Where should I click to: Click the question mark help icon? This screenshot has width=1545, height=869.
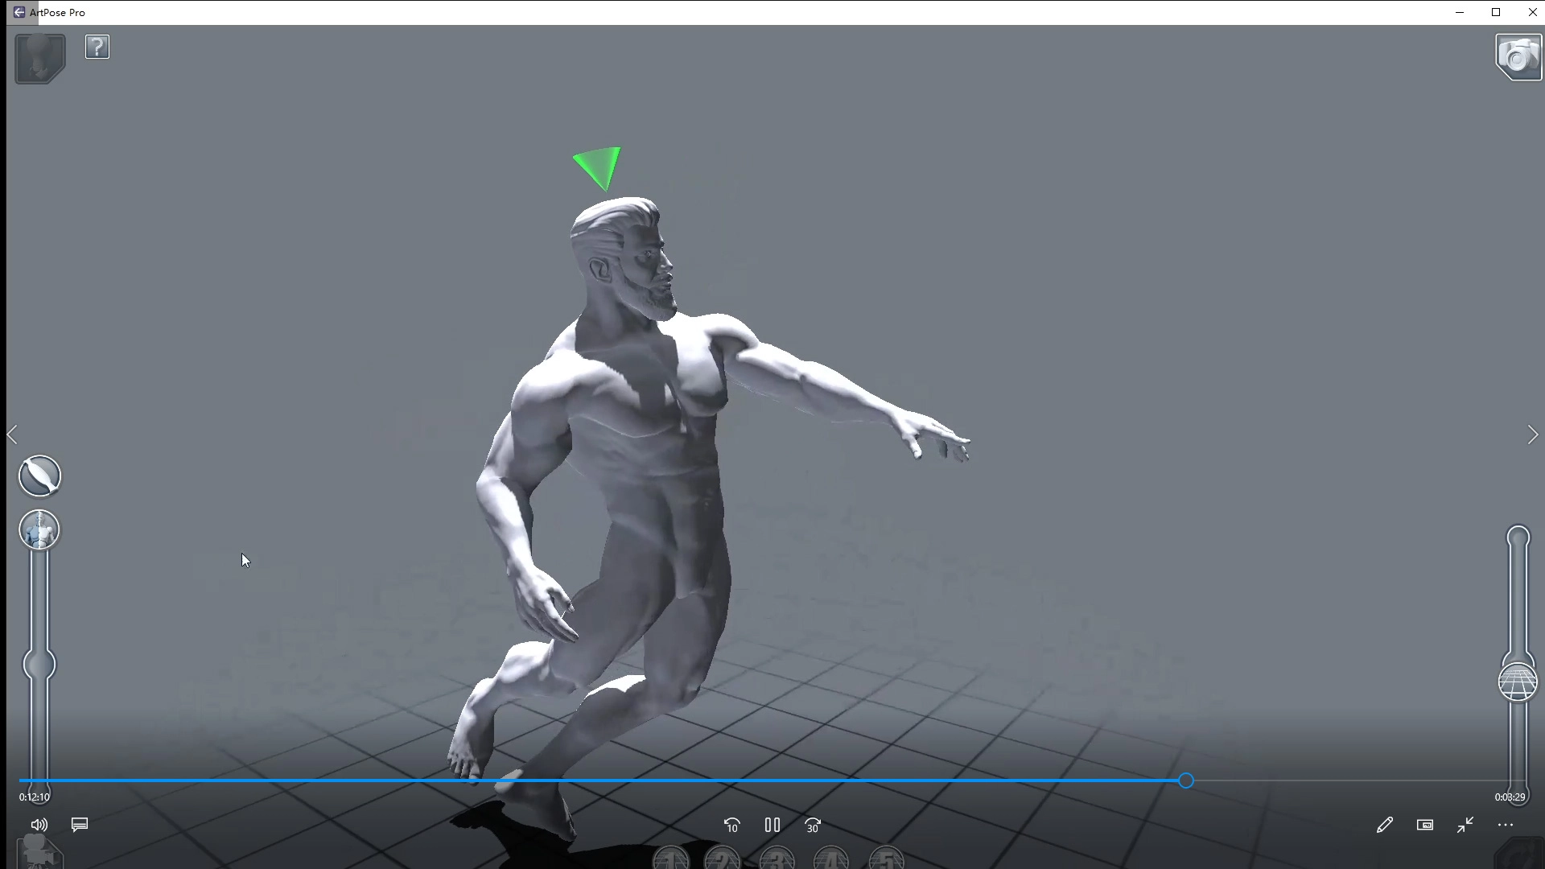tap(97, 47)
